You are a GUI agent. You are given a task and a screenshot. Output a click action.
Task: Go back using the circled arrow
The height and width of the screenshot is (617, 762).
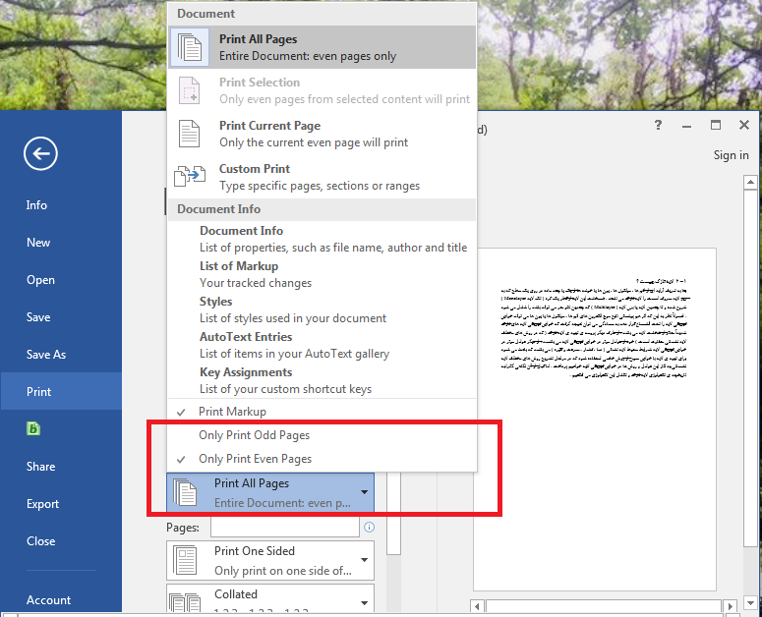(x=41, y=154)
